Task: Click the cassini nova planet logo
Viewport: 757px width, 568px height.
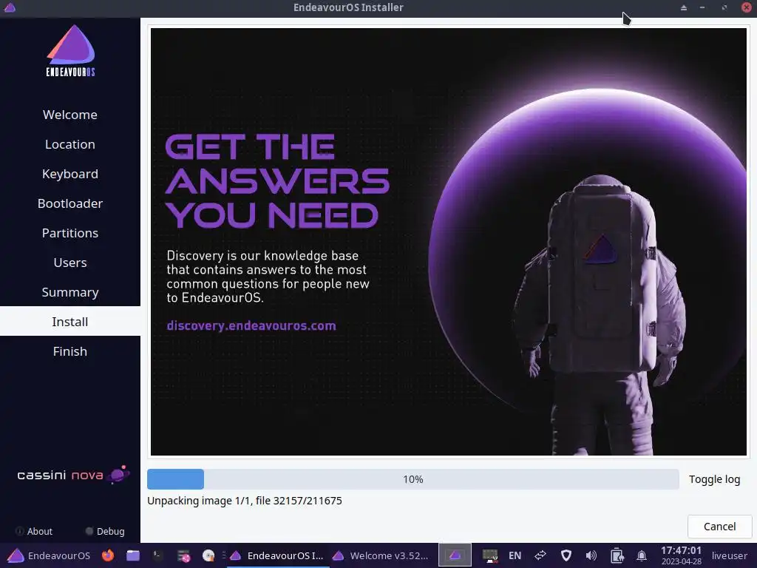Action: pos(73,475)
